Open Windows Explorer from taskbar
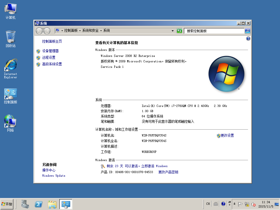This screenshot has width=280, height=210. click(x=52, y=204)
